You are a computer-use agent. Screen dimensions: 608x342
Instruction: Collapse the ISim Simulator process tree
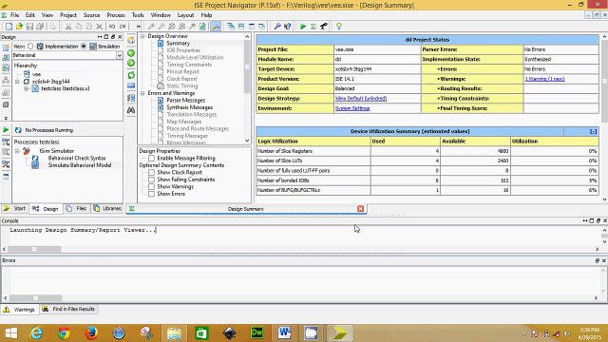(17, 151)
